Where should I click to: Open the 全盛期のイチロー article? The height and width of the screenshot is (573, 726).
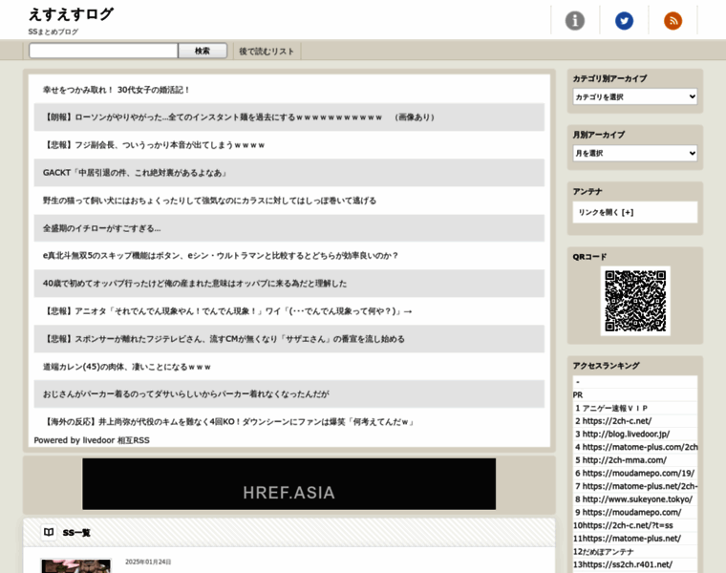coord(102,228)
